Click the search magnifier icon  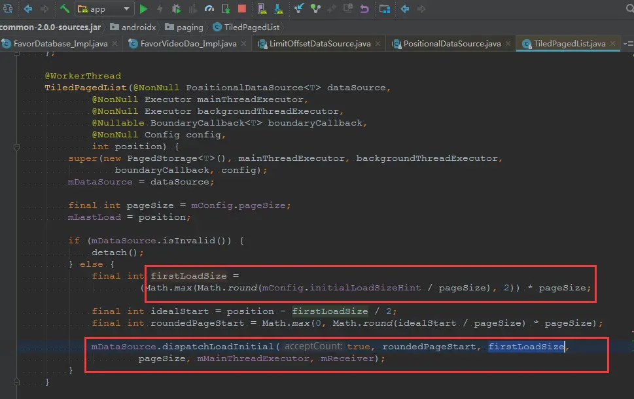click(x=629, y=9)
